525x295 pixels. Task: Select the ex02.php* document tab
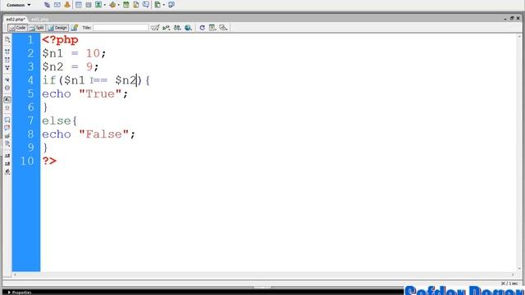[x=16, y=20]
